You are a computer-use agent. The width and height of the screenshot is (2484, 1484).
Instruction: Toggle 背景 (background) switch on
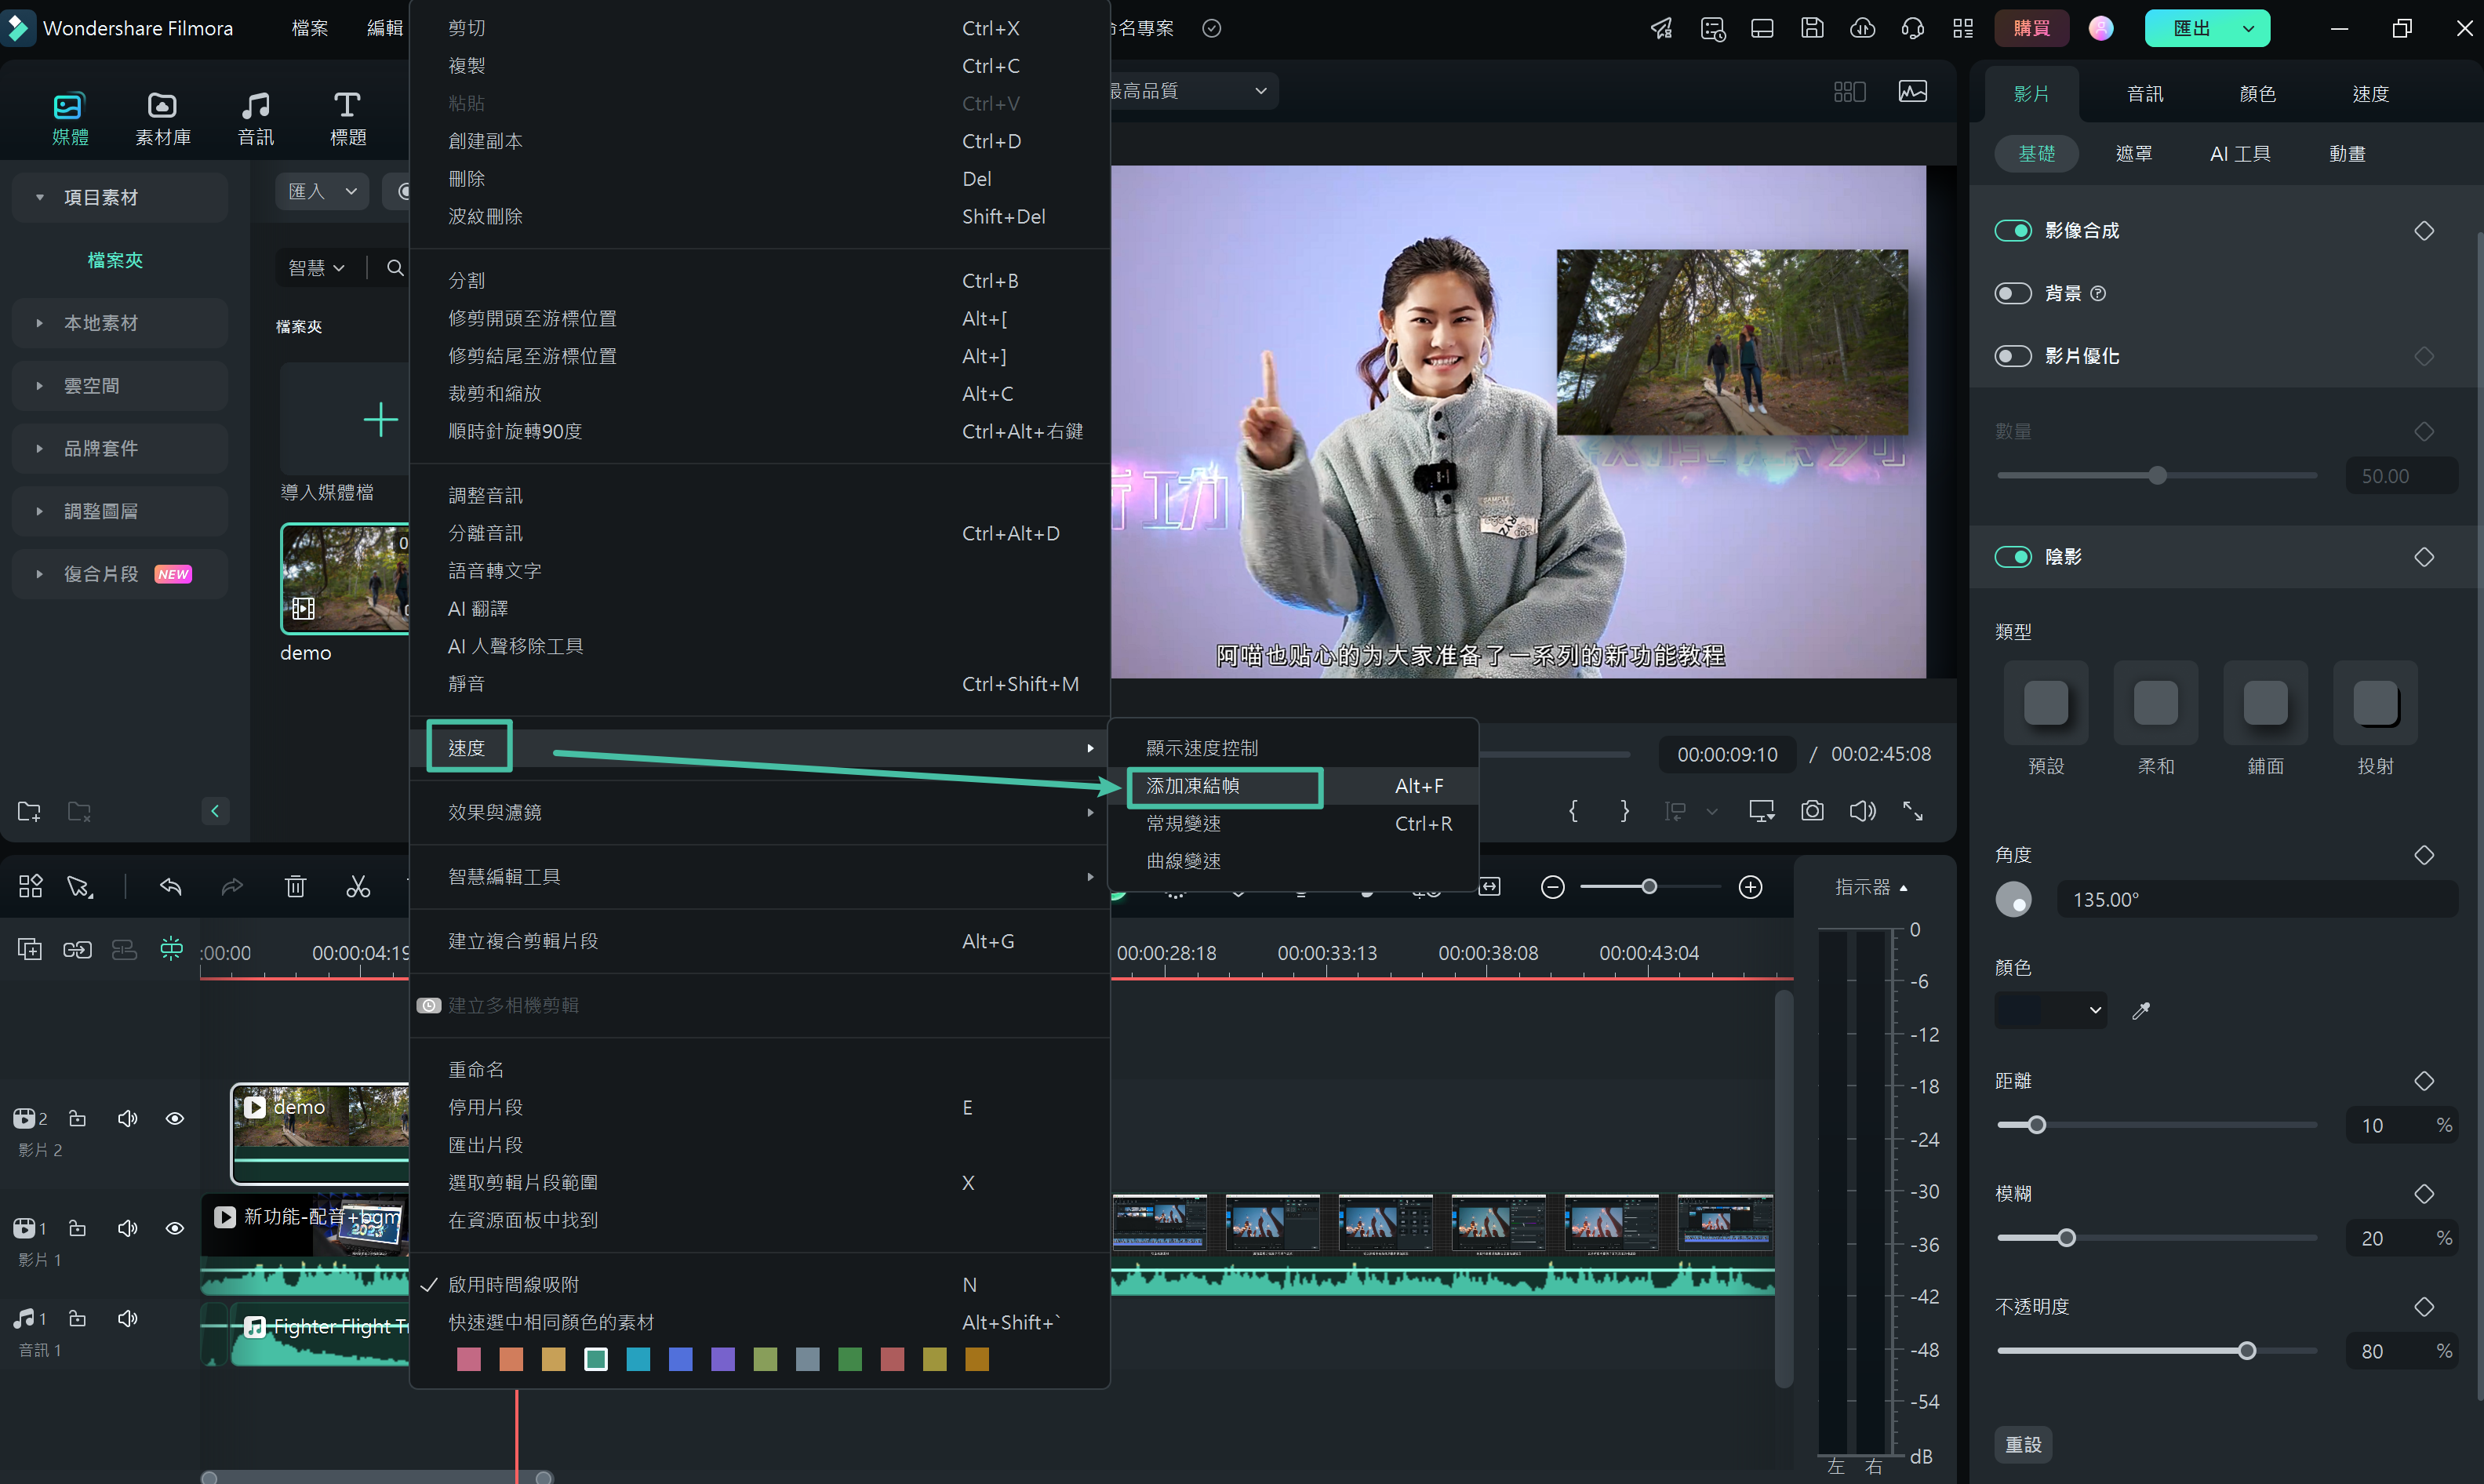(2013, 292)
